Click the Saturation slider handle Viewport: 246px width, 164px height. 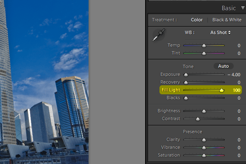[x=204, y=155]
